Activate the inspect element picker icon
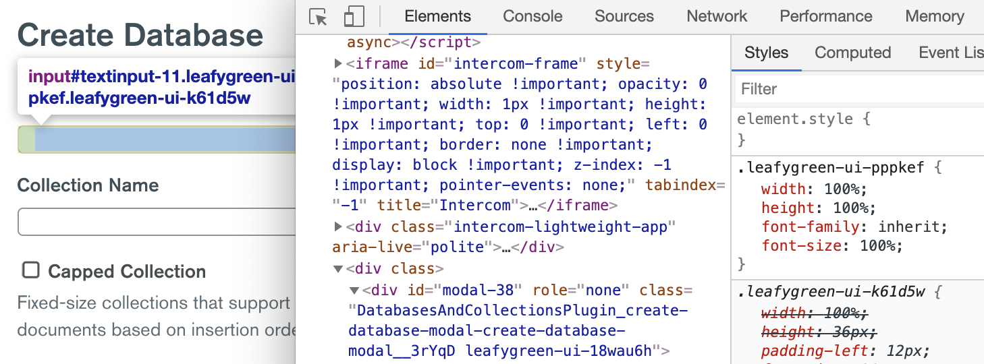The image size is (984, 364). 318,17
